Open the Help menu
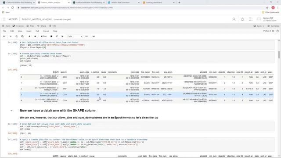Screen dimensions: 281x158 (55, 31)
